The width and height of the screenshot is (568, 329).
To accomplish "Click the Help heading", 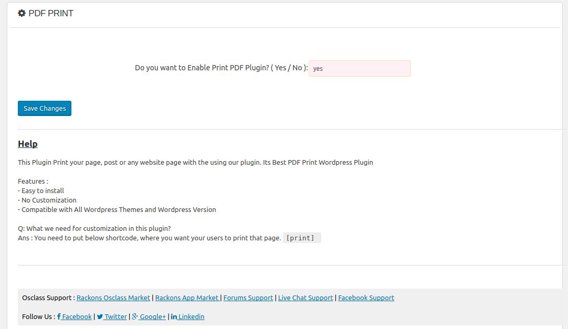I will pos(27,144).
